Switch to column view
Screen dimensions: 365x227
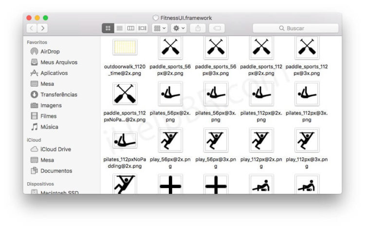point(131,28)
